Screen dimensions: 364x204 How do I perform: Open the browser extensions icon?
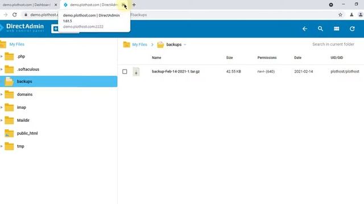pos(351,15)
